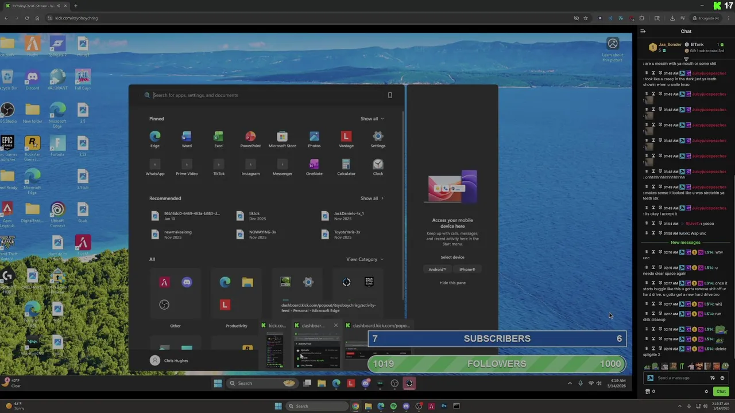Reload the browser page
The width and height of the screenshot is (735, 413).
point(26,18)
